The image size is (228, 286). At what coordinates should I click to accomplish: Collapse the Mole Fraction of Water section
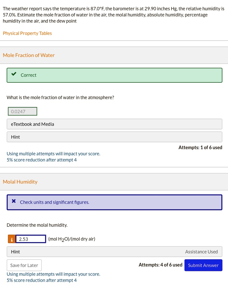point(29,55)
